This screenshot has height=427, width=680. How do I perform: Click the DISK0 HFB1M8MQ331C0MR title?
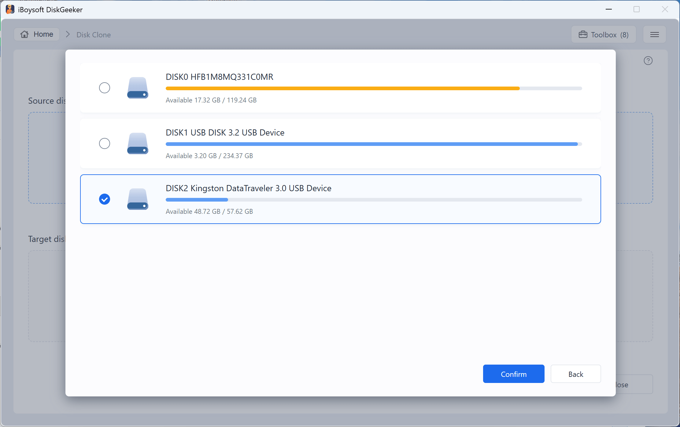tap(220, 77)
